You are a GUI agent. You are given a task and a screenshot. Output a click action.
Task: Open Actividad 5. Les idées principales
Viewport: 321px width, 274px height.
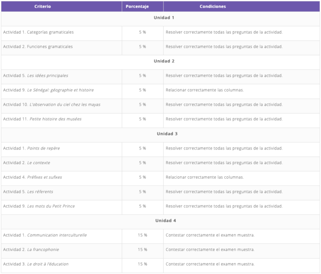(x=36, y=76)
